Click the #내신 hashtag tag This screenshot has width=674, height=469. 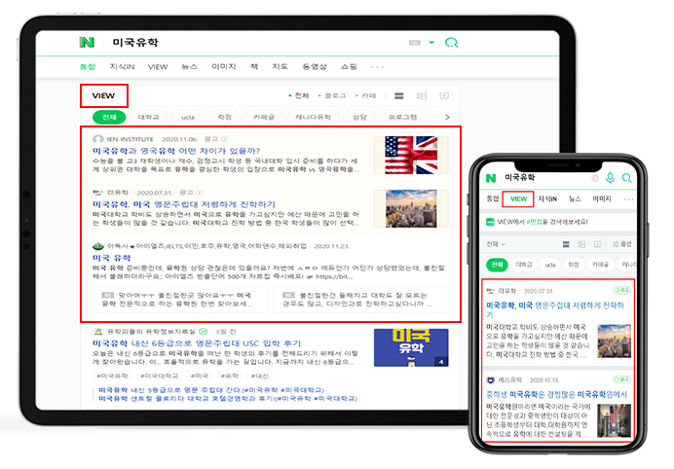point(260,376)
